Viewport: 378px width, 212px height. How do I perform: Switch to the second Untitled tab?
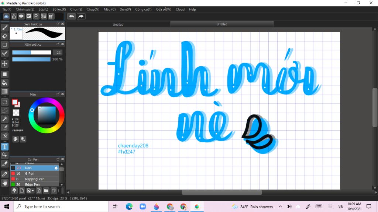222,24
